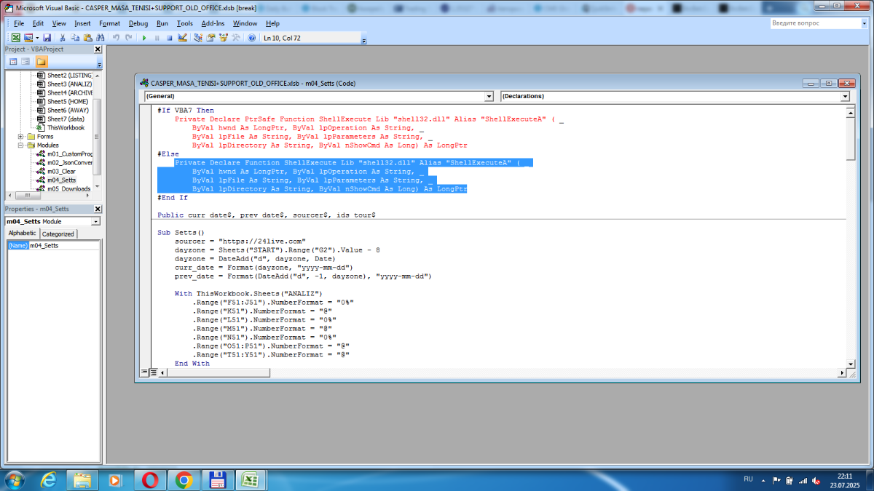Image resolution: width=874 pixels, height=491 pixels.
Task: Open the Project Explorer toolbar icon
Action: (x=198, y=37)
